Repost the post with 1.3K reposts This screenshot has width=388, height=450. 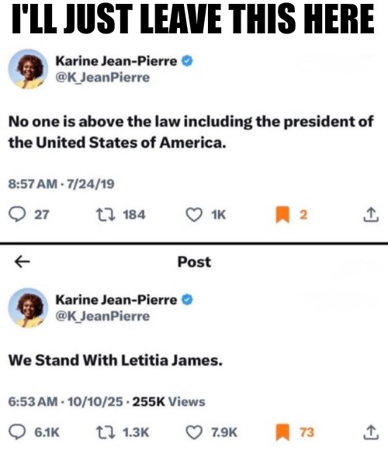[106, 432]
